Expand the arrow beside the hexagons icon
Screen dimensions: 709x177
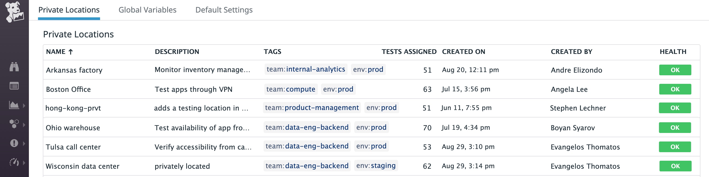point(24,125)
